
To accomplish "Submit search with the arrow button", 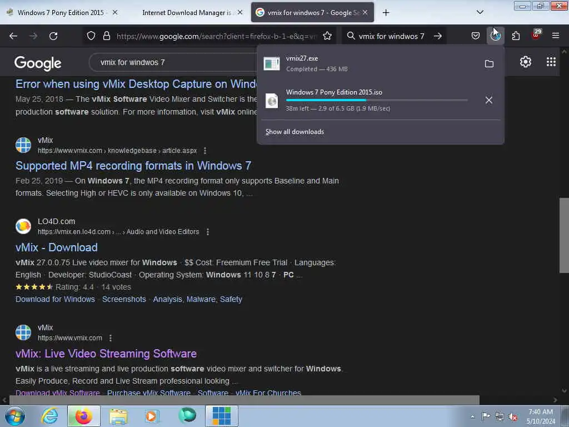I will click(x=438, y=36).
